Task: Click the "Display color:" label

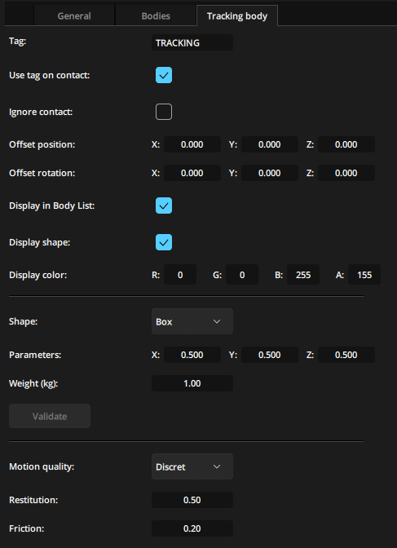Action: click(37, 275)
